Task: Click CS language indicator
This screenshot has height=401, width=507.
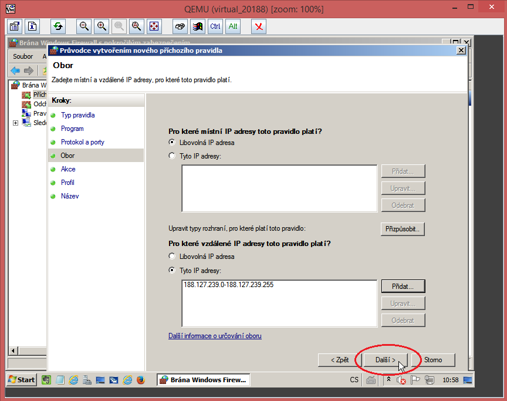Action: tap(354, 380)
